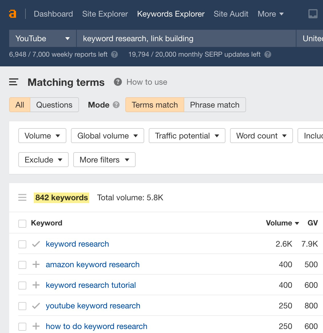Click help icon beside monthly SERP updates
Image resolution: width=323 pixels, height=333 pixels.
coord(268,54)
